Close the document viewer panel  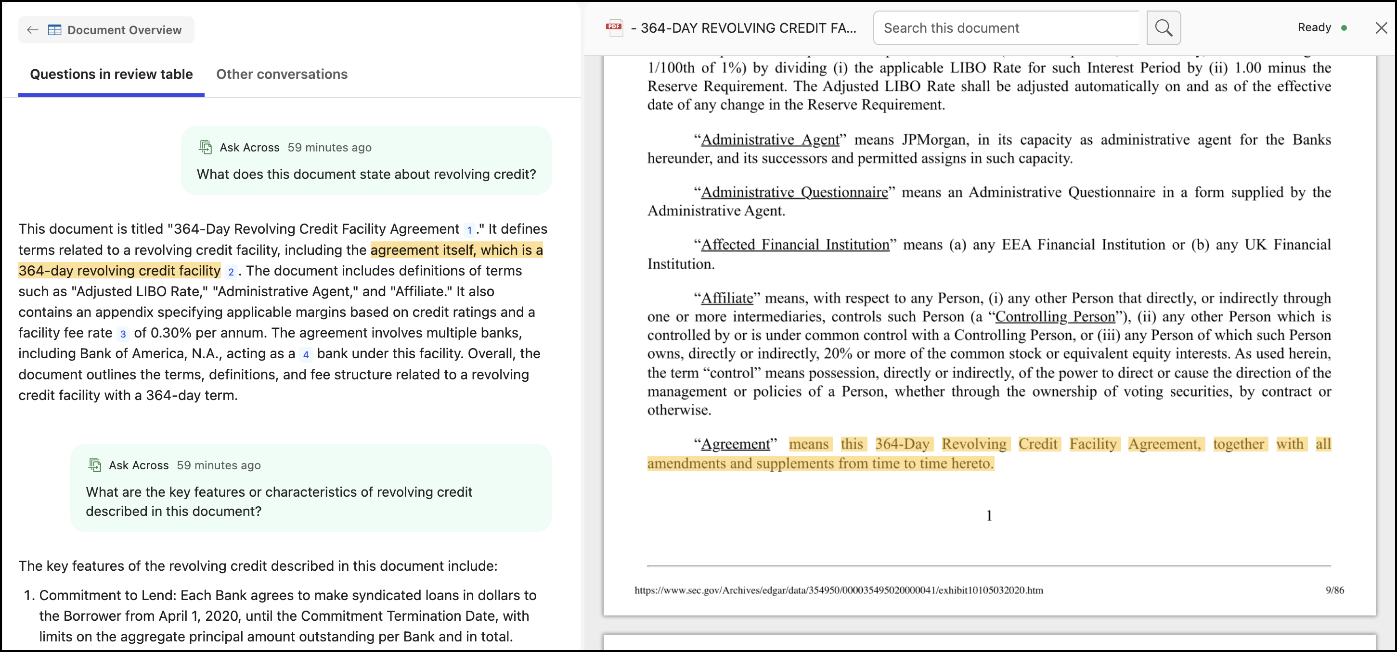1381,27
